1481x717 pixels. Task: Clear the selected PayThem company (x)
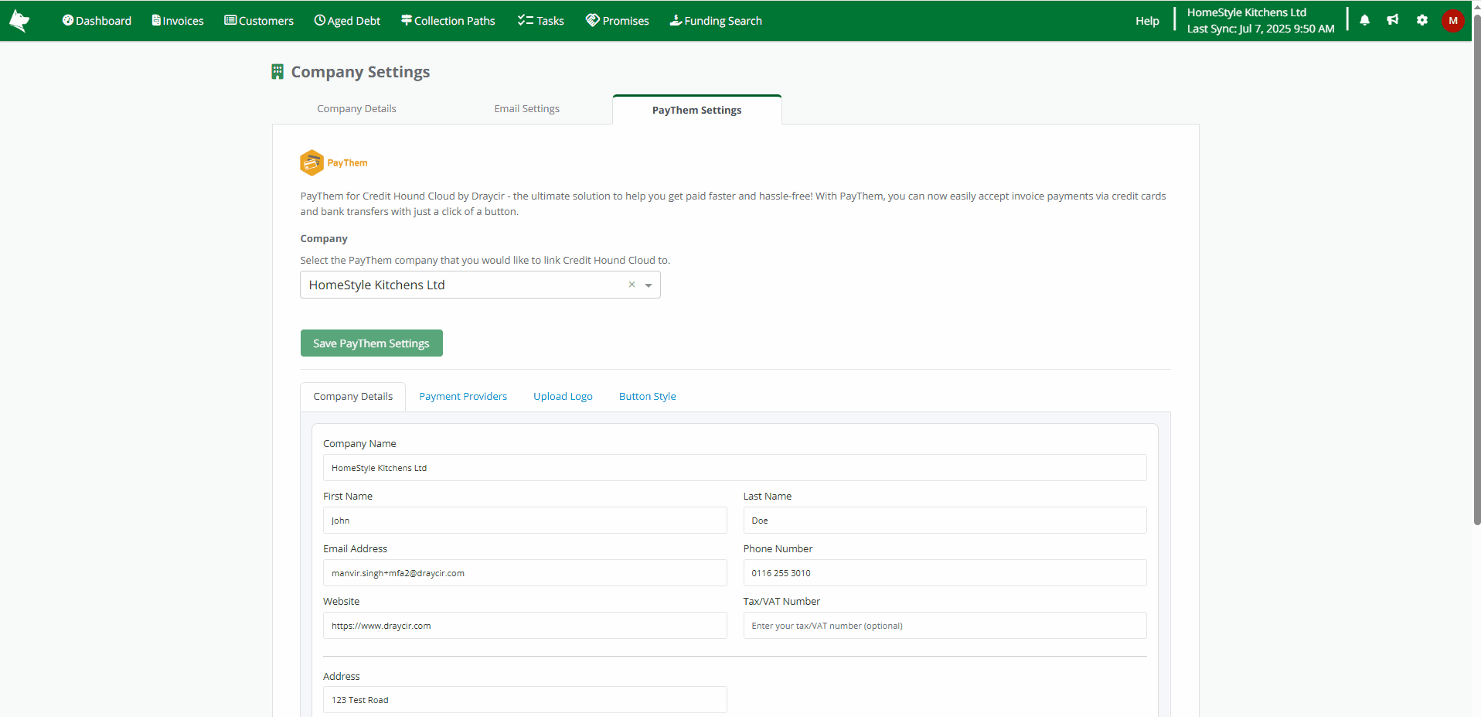coord(632,285)
